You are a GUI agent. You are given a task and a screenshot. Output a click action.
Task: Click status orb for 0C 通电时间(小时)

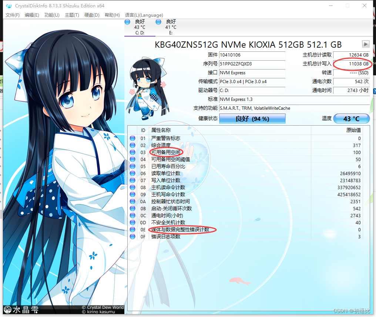[132, 215]
